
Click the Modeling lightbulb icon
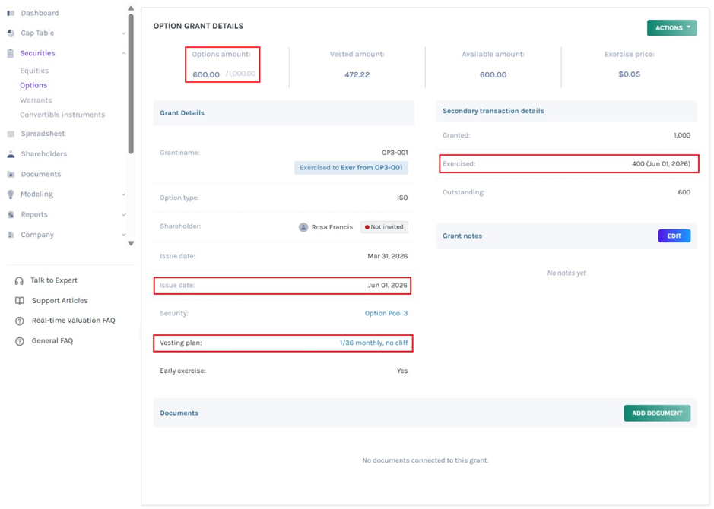[11, 194]
